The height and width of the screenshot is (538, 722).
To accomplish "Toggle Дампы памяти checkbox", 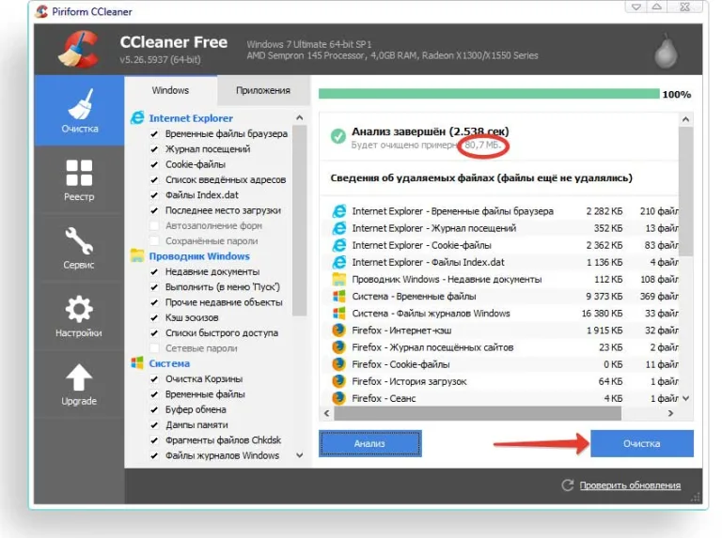I will pos(154,425).
